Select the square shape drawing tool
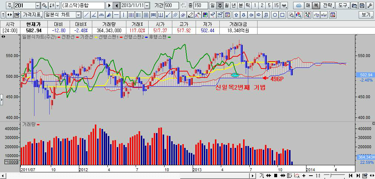Screen dimensions: 375x179 282,15
